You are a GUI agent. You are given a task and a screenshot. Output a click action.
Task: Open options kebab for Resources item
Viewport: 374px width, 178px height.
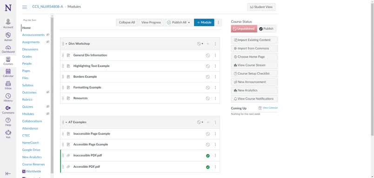tap(215, 98)
